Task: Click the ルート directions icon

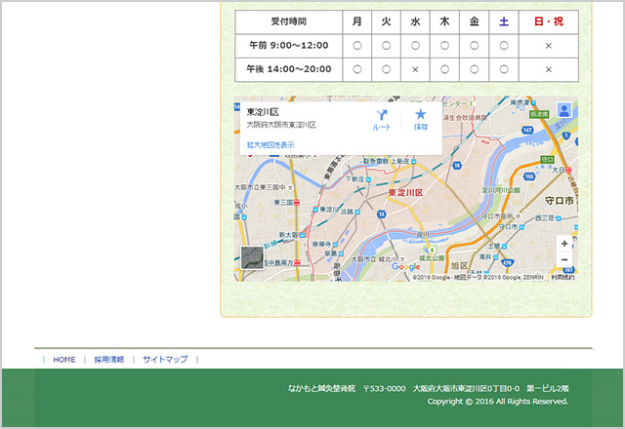Action: pyautogui.click(x=382, y=115)
